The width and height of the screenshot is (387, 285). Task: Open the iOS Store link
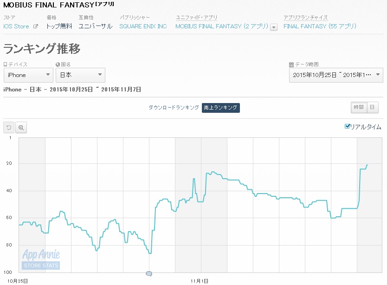click(16, 26)
